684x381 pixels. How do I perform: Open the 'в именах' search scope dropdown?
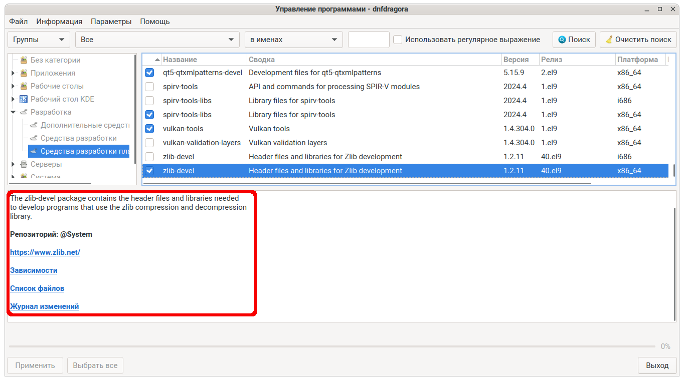pyautogui.click(x=293, y=40)
